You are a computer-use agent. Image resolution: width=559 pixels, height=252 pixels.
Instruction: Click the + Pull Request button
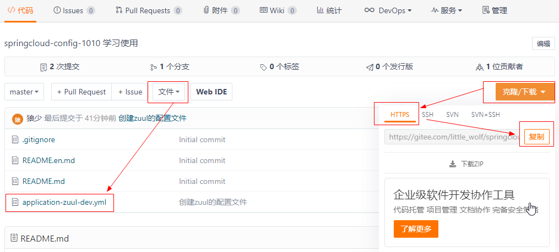point(82,92)
